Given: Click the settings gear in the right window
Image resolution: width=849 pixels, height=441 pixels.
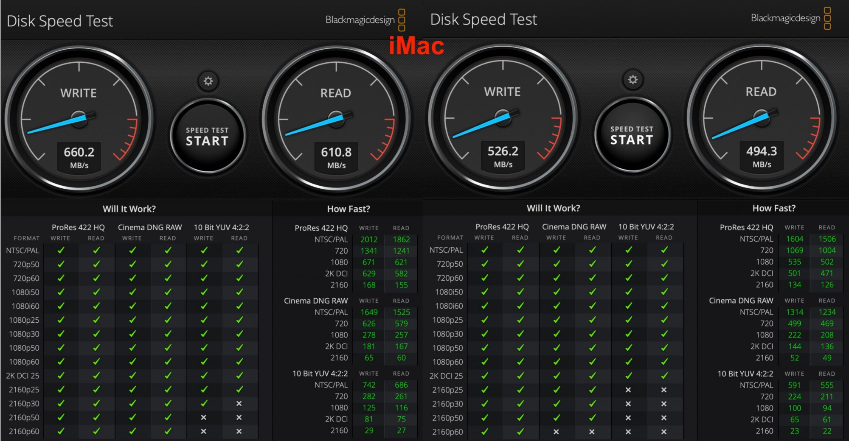Looking at the screenshot, I should click(633, 80).
